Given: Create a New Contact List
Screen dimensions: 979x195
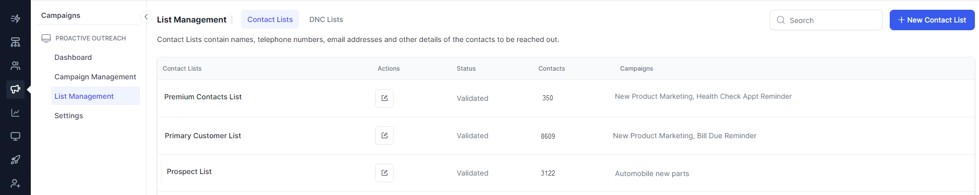Looking at the screenshot, I should pyautogui.click(x=932, y=20).
